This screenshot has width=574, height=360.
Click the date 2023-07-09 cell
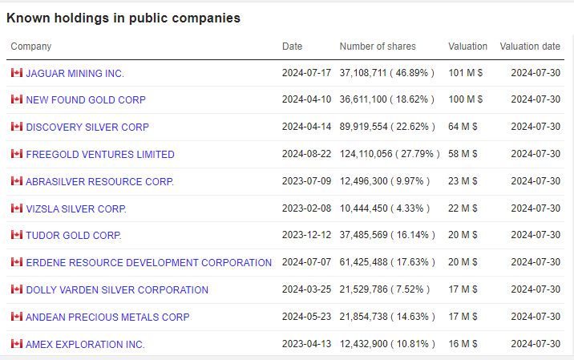(306, 181)
